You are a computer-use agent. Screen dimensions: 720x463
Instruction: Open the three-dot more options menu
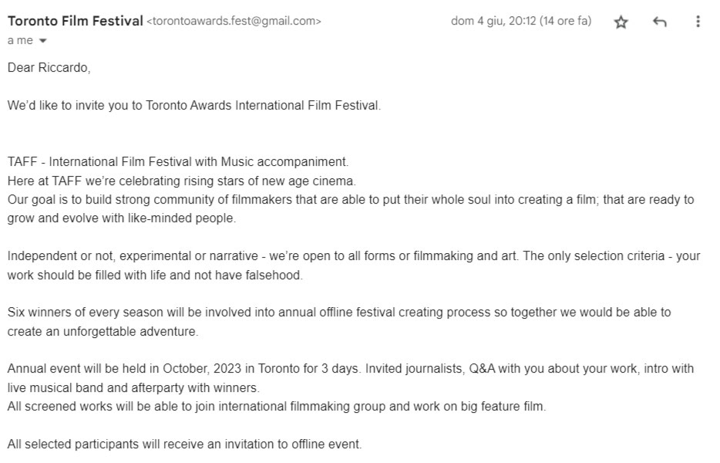698,22
